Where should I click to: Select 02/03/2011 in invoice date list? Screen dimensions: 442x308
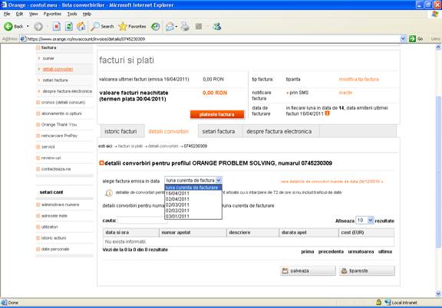click(193, 205)
